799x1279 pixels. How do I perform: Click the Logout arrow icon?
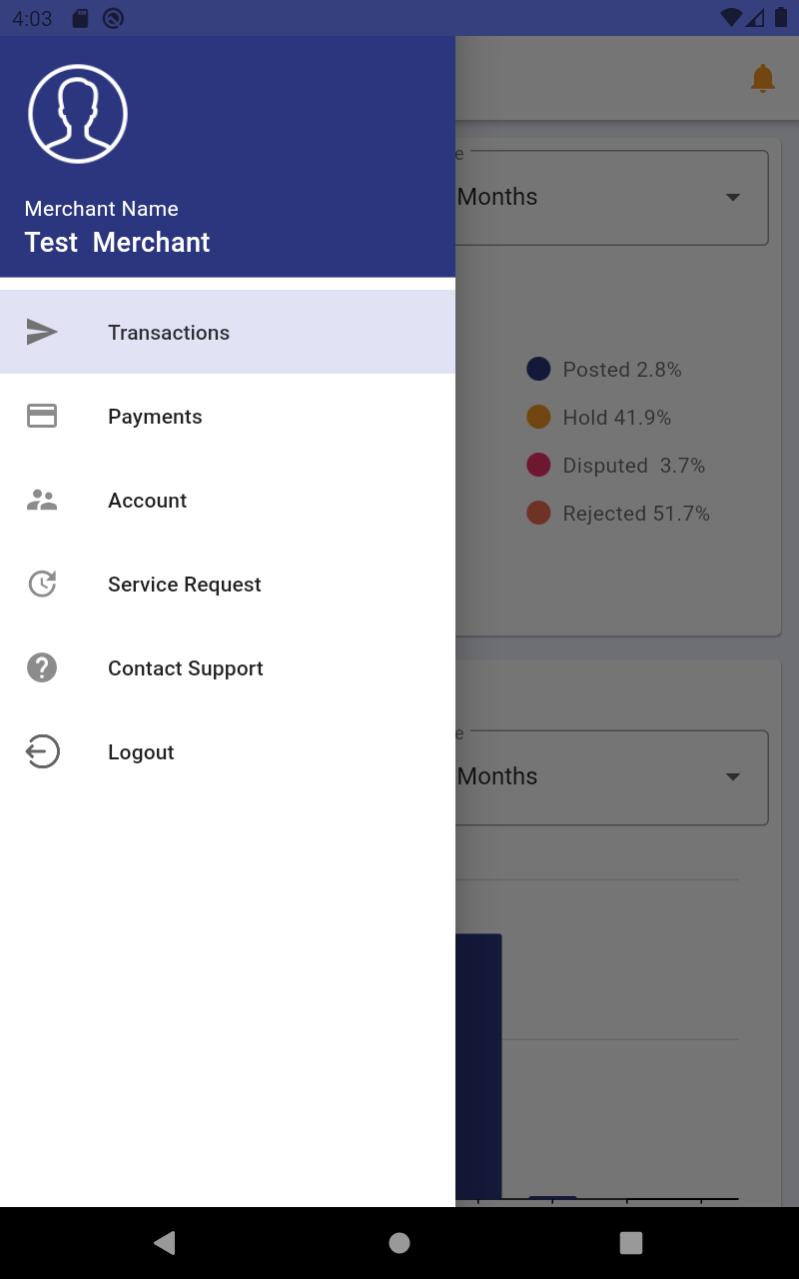(x=42, y=751)
